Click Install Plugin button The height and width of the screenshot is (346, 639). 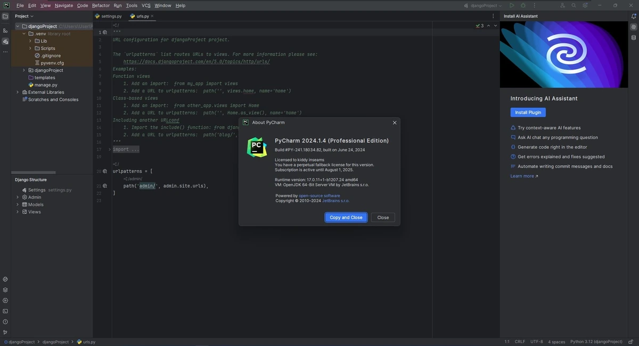click(528, 113)
